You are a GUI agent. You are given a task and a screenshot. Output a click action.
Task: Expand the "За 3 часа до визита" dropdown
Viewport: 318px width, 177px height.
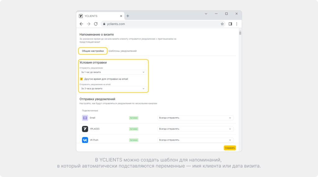click(113, 89)
